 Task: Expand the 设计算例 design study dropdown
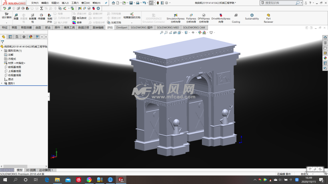pos(6,22)
